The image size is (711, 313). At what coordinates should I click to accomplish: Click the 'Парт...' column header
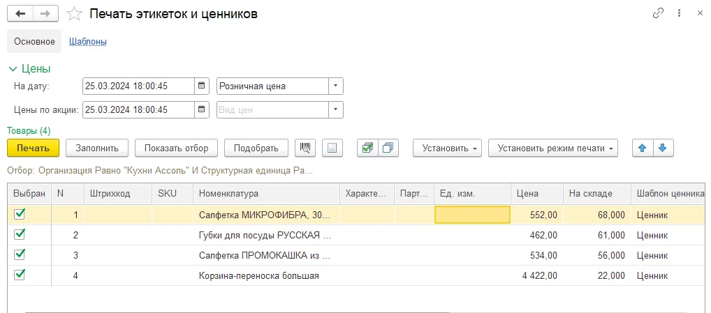[x=414, y=194]
